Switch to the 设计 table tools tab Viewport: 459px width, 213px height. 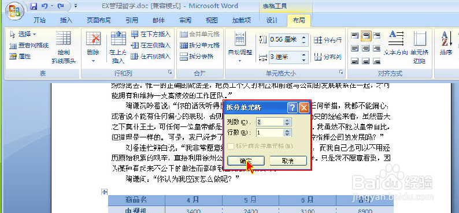(x=272, y=20)
